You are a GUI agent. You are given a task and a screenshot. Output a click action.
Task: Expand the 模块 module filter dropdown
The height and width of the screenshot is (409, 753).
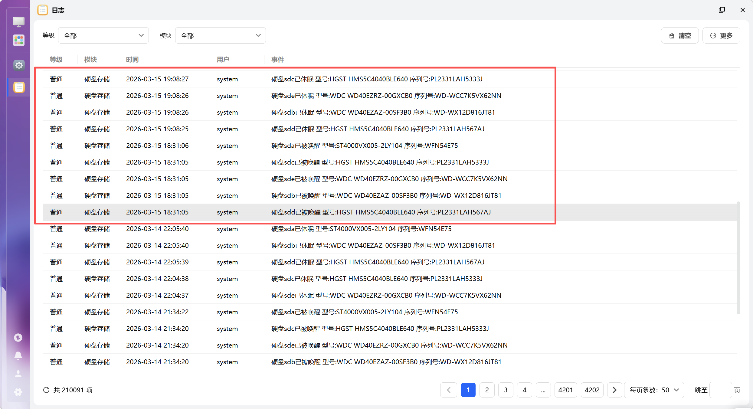[x=220, y=35]
